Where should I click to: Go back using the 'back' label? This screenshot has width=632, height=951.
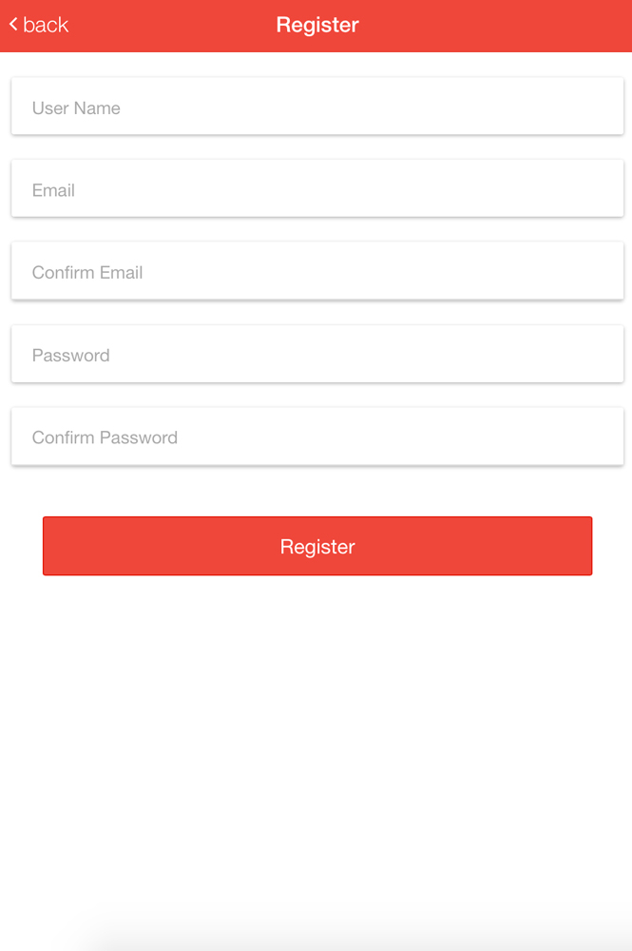click(46, 25)
